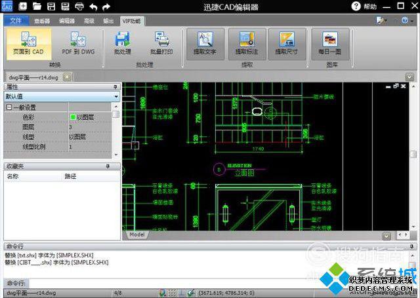This screenshot has width=420, height=298.
Task: Toggle the grid display icon in status bar
Action: click(173, 293)
